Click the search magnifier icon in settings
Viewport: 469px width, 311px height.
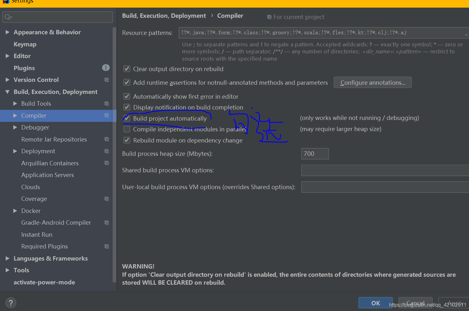coord(8,17)
